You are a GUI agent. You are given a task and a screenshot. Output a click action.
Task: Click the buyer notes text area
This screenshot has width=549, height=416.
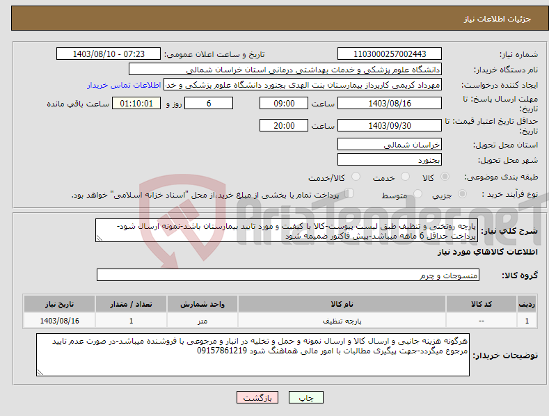click(253, 355)
